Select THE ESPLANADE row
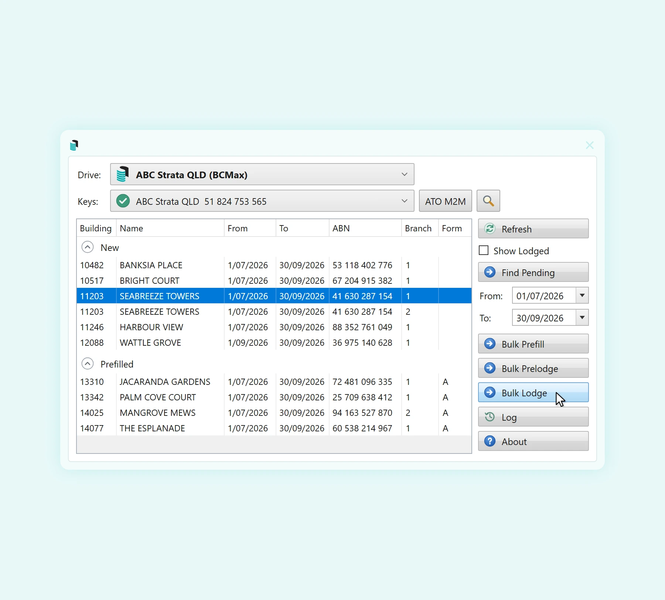This screenshot has width=665, height=600. click(x=274, y=428)
